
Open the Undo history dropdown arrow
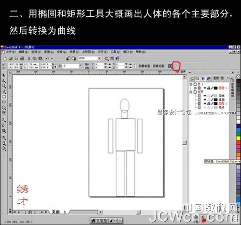tap(52, 59)
